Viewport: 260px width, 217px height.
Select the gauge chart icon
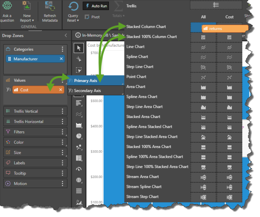(x=79, y=169)
